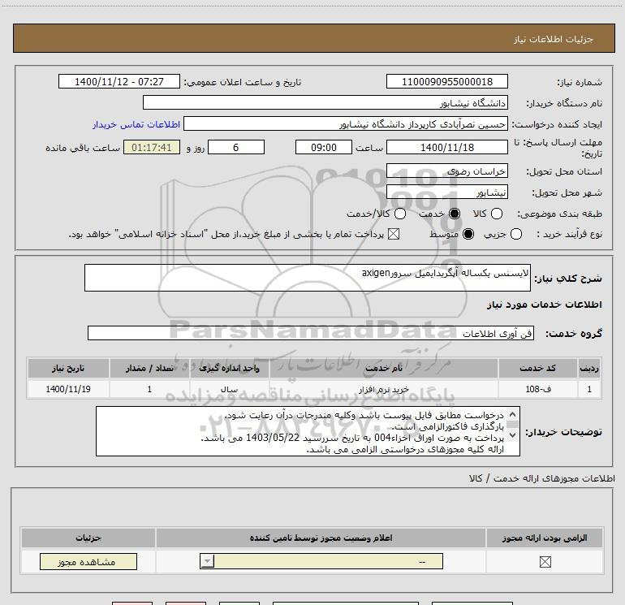The height and width of the screenshot is (605, 625).
Task: Click the اعلام وضعیت مجوز توسط تامین کننده header
Action: (321, 538)
